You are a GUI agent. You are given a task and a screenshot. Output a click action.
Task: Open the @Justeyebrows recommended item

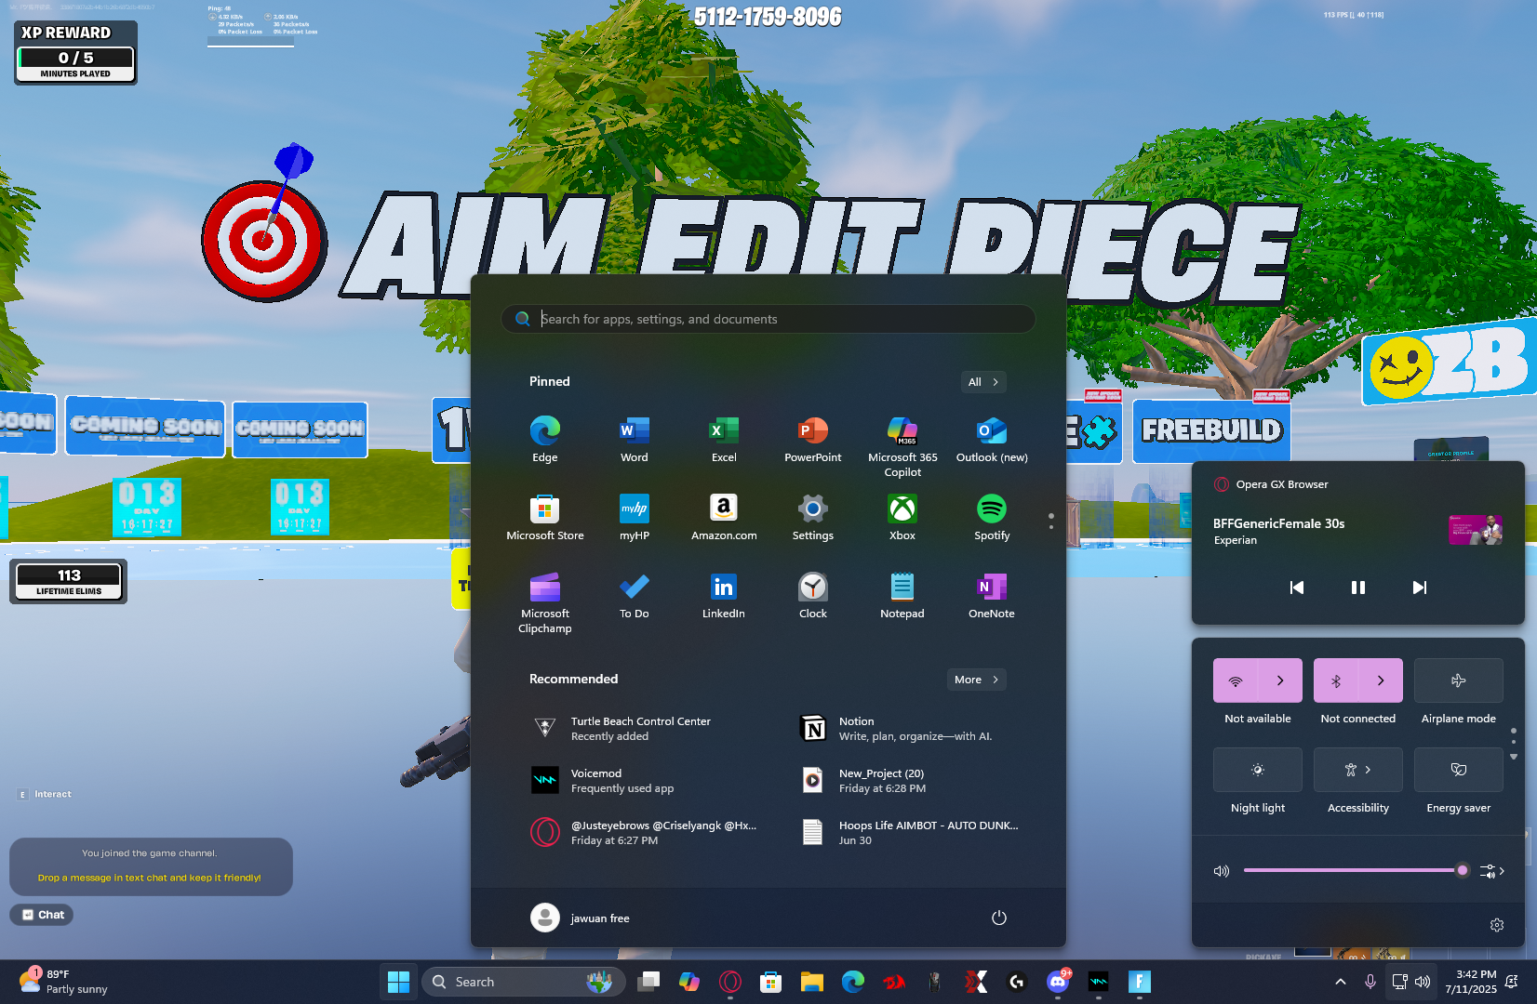[x=642, y=833]
